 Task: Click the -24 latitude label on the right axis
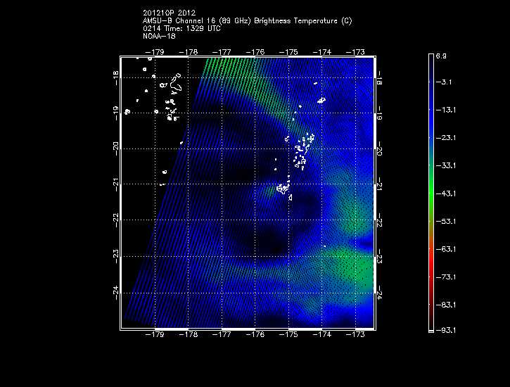[x=381, y=292]
